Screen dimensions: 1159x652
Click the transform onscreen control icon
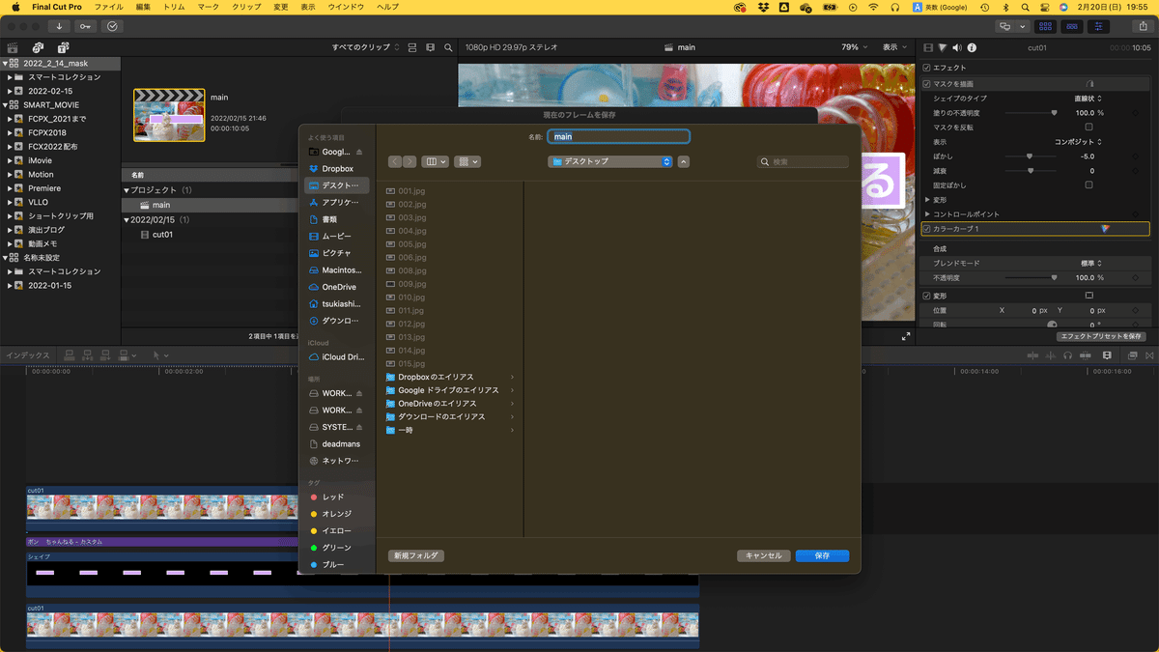(x=1089, y=296)
